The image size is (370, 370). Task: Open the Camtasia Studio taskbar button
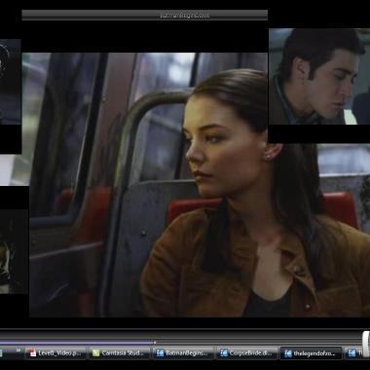[120, 352]
